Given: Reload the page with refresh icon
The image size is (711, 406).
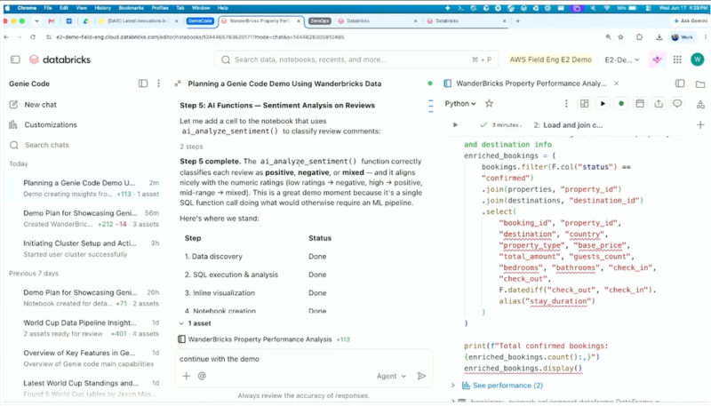Looking at the screenshot, I should pos(33,37).
